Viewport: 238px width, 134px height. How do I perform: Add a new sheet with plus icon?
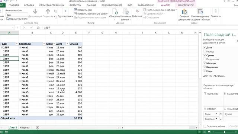point(38,128)
